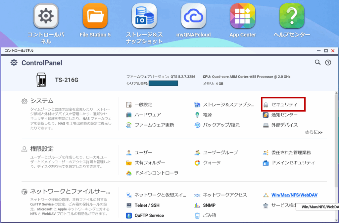Open the コントロールパネル desktop gear icon
Viewport: 339px width, 223px height.
[46, 16]
